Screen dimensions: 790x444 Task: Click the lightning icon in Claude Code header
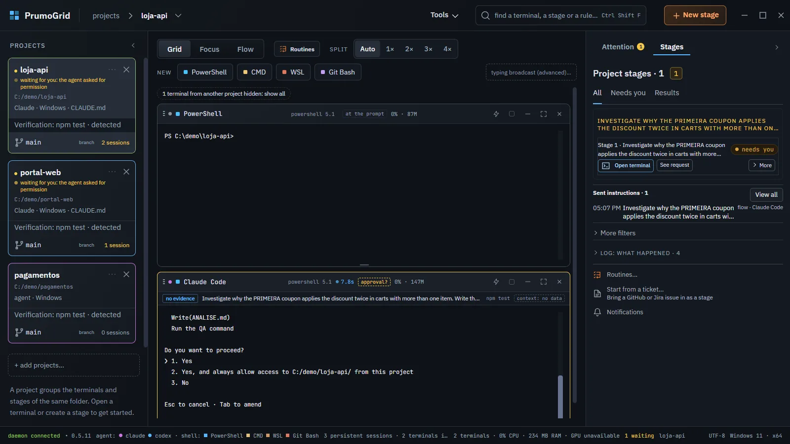pos(496,282)
